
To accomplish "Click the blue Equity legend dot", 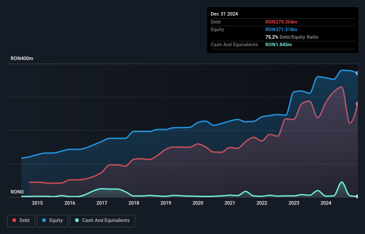I will point(44,220).
